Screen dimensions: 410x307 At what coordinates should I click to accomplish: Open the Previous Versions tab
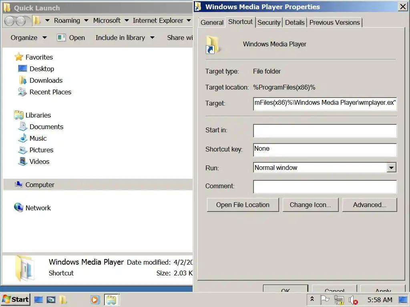(x=334, y=22)
